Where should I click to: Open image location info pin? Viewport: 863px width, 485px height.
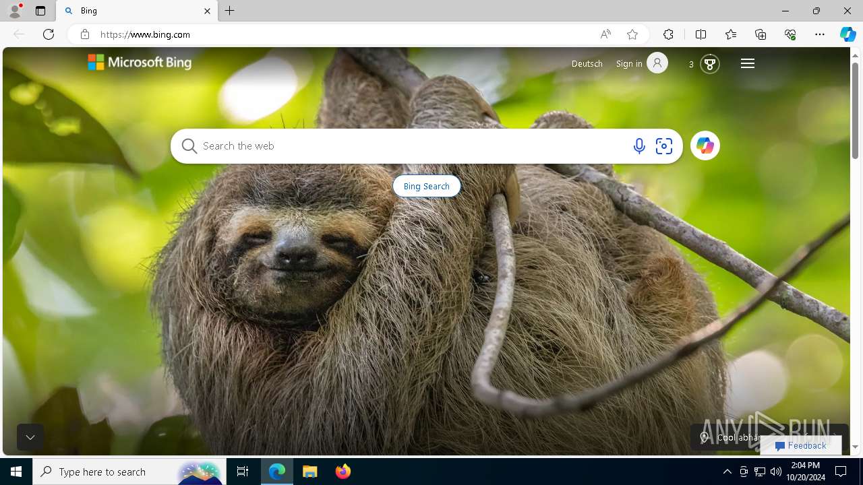tap(705, 437)
